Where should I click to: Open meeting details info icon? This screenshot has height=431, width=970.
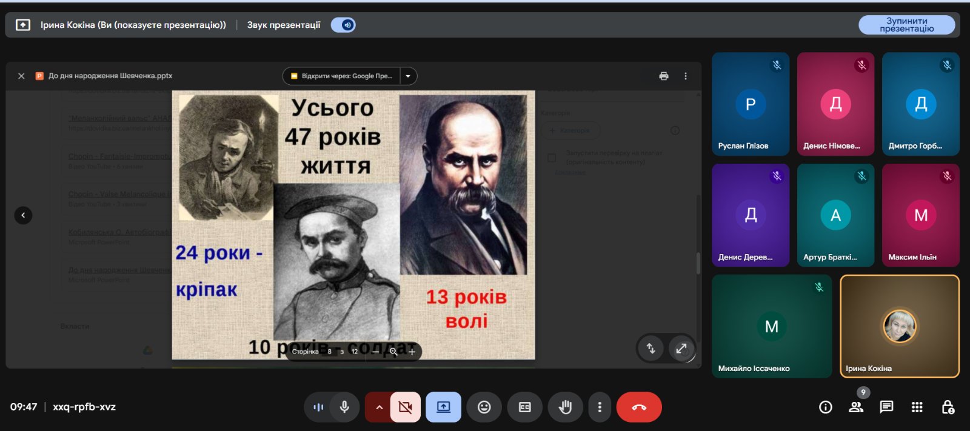(x=825, y=407)
